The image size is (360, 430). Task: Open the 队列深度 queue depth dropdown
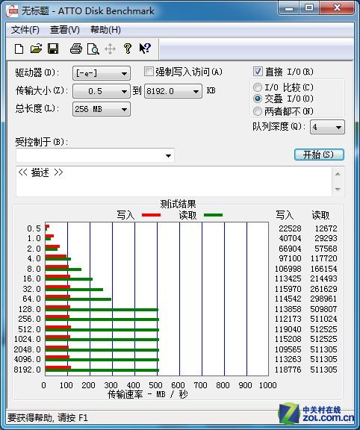pyautogui.click(x=327, y=127)
